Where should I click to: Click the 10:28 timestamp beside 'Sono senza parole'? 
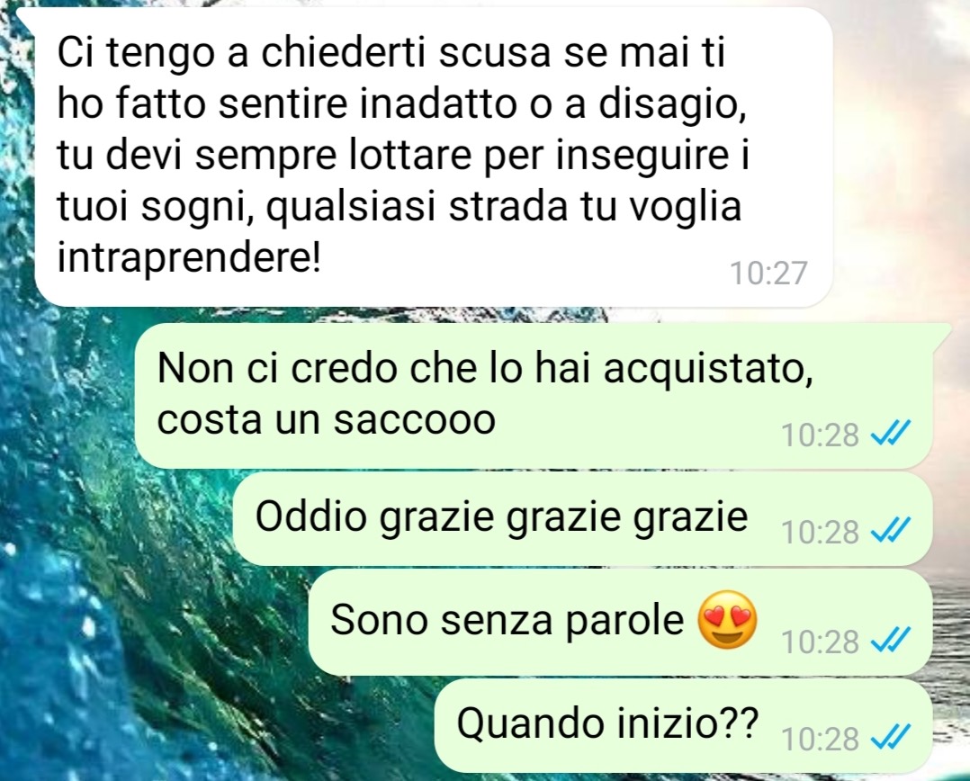(821, 642)
